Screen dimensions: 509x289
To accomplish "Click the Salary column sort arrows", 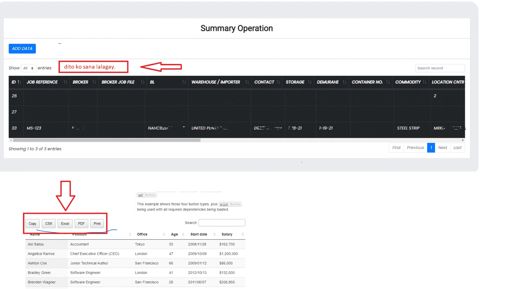I will point(243,234).
